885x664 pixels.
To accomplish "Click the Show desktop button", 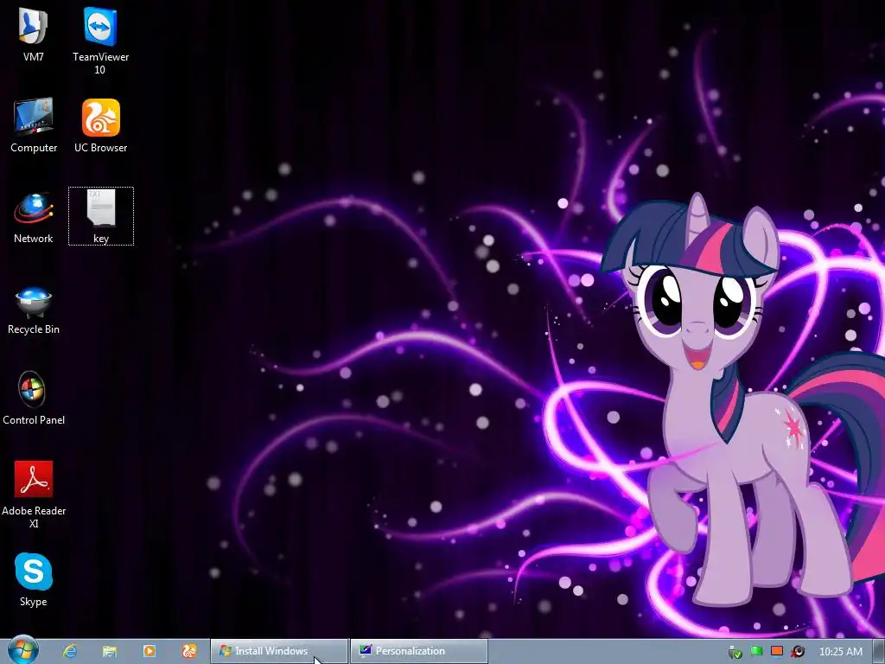I will click(879, 651).
